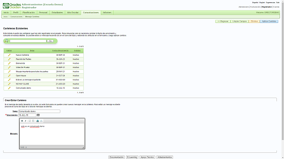
Task: Click the Comunicaciones breadcrumb link
Action: pos(16,17)
